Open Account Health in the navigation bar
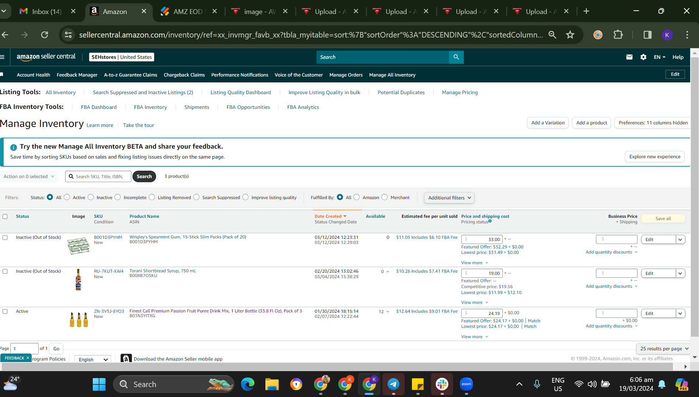699x397 pixels. pos(33,75)
